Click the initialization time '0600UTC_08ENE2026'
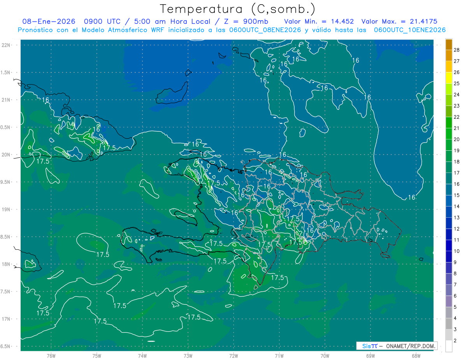This screenshot has height=361, width=467. click(265, 30)
